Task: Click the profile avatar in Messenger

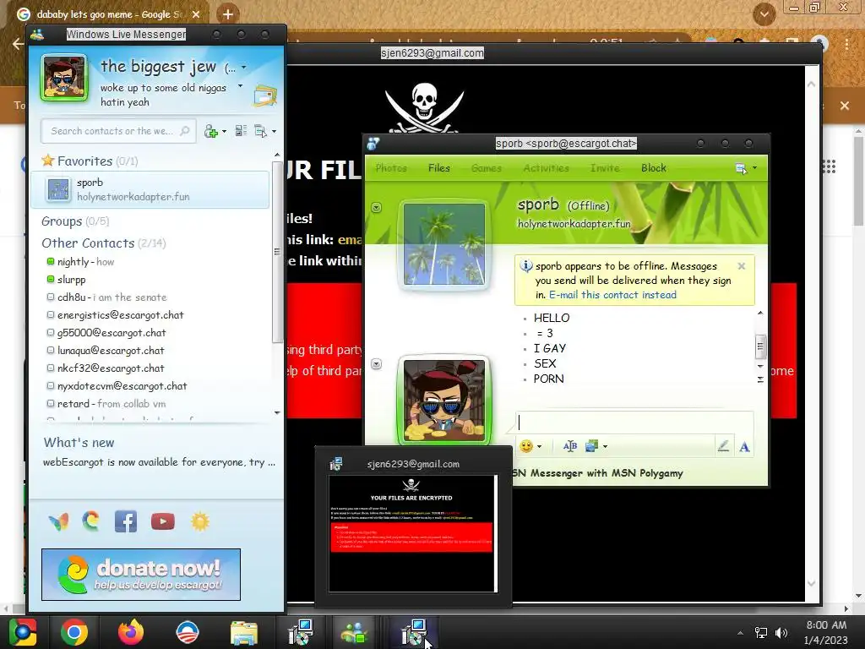Action: pyautogui.click(x=64, y=78)
